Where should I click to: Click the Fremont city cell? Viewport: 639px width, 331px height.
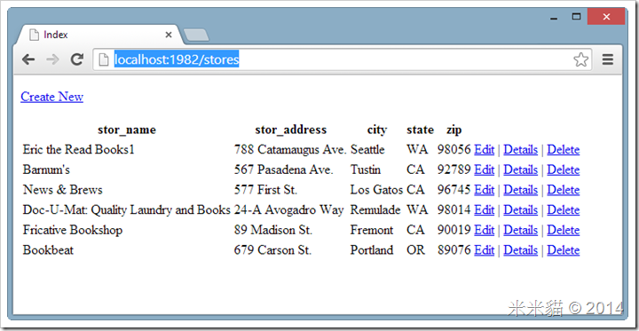[x=372, y=230]
